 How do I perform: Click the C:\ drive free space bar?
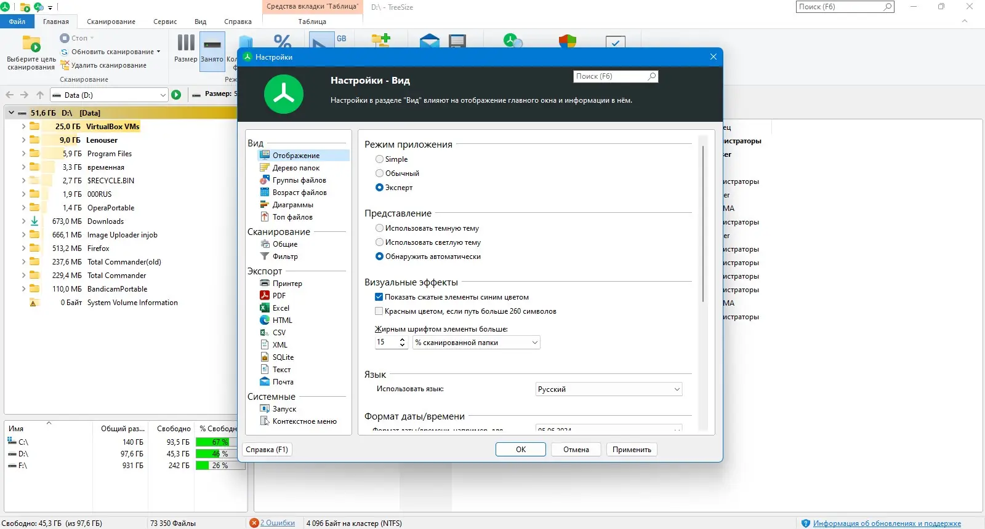pyautogui.click(x=220, y=442)
